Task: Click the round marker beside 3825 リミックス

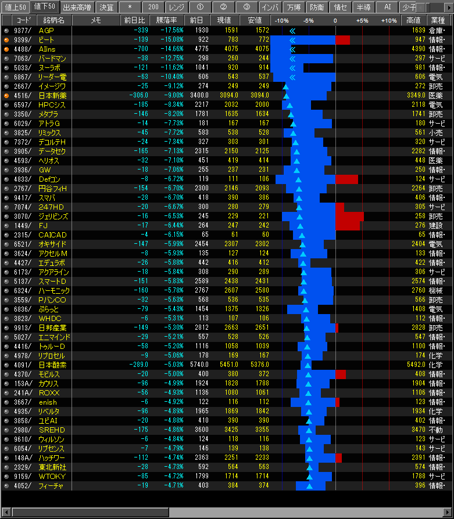Action: click(x=6, y=133)
